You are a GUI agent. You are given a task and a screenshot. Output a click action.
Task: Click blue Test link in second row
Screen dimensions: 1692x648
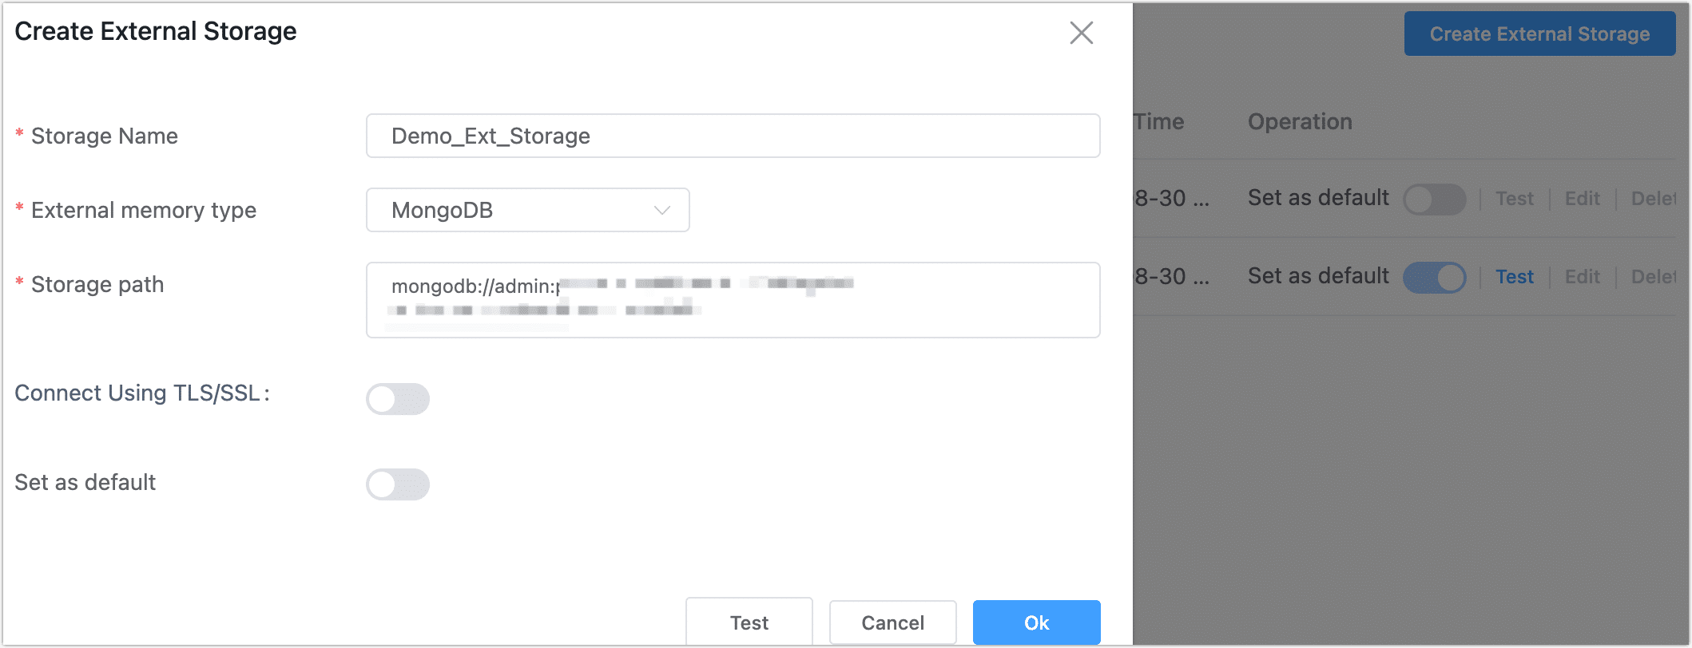click(x=1515, y=277)
